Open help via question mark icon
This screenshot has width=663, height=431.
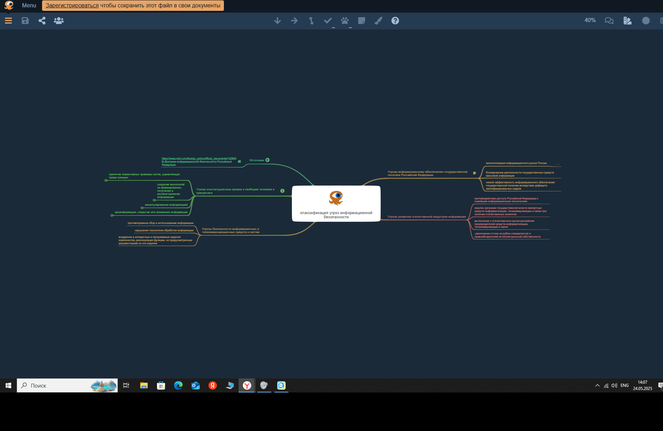(x=395, y=21)
